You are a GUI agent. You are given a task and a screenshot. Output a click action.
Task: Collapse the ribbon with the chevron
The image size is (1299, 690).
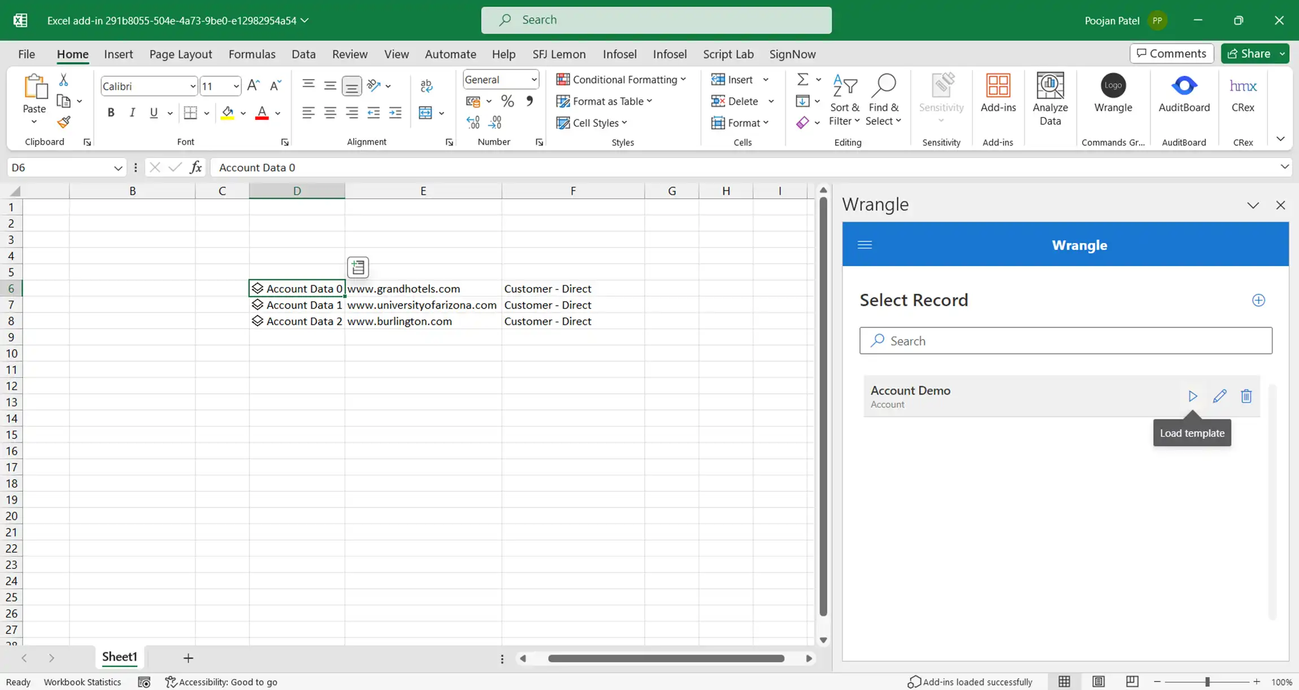pyautogui.click(x=1280, y=139)
